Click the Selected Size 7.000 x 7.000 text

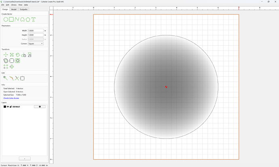tap(15, 95)
